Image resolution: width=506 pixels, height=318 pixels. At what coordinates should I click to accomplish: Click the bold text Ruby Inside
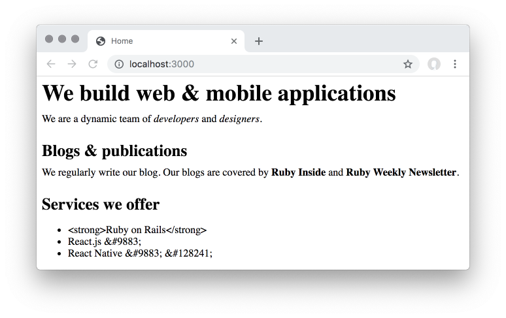(x=298, y=172)
